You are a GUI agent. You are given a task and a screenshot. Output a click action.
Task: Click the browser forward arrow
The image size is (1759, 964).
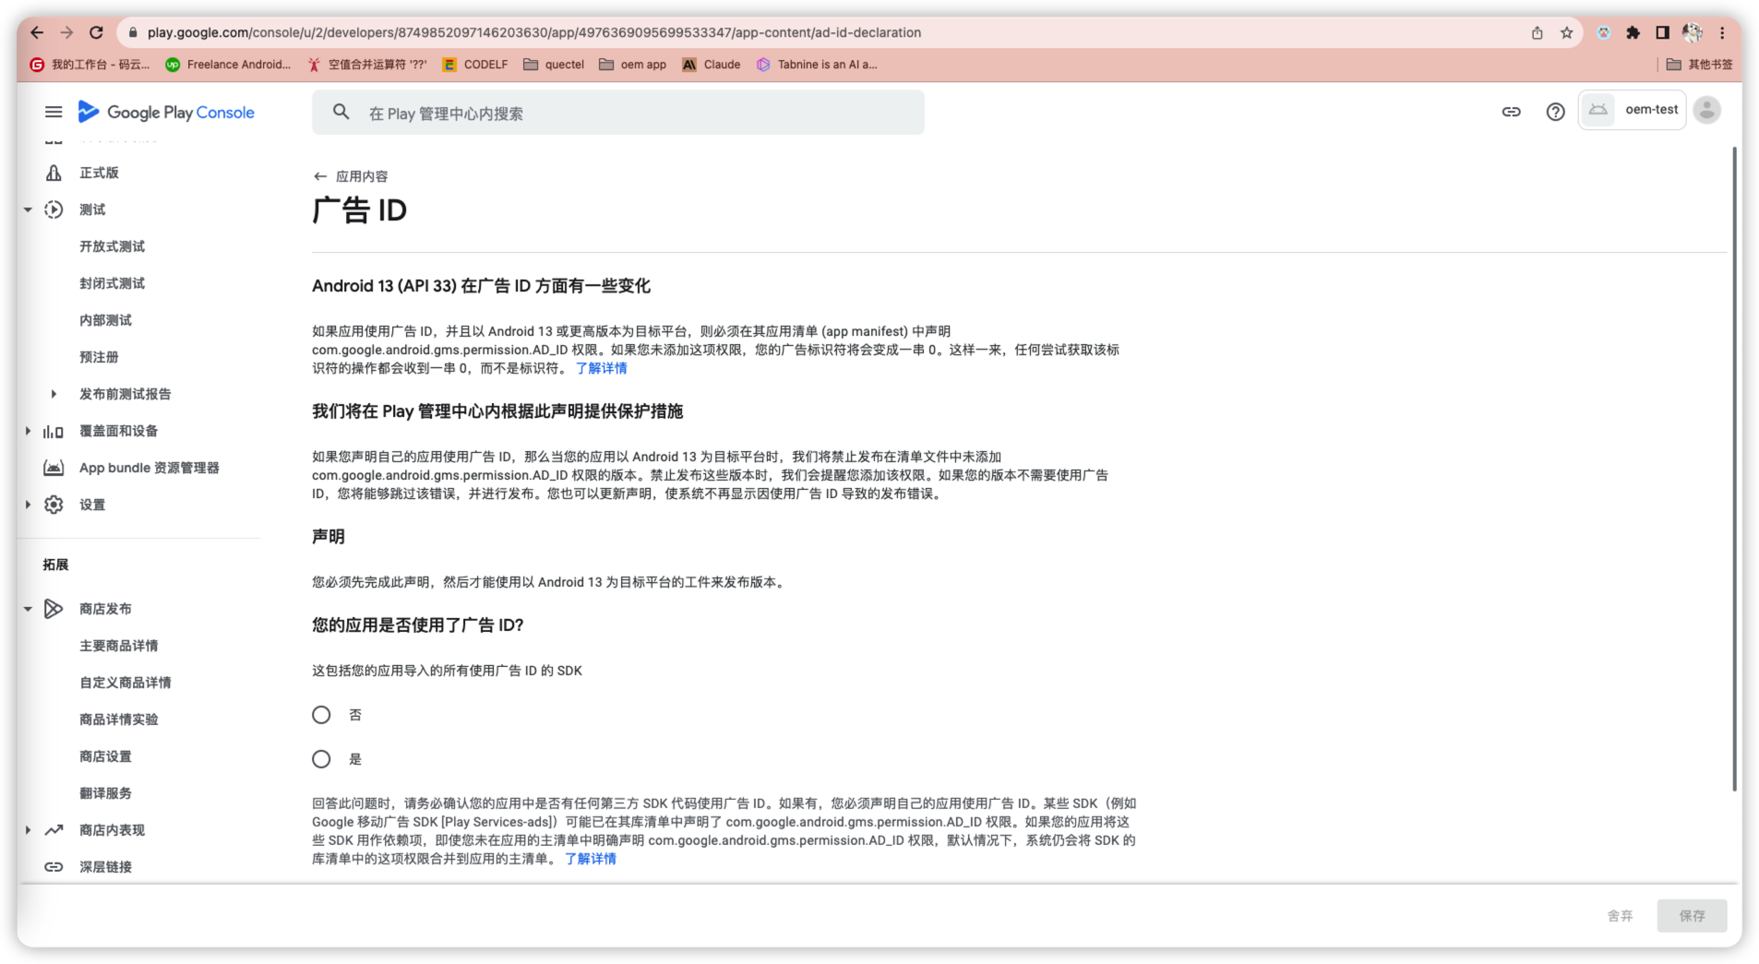click(x=66, y=32)
